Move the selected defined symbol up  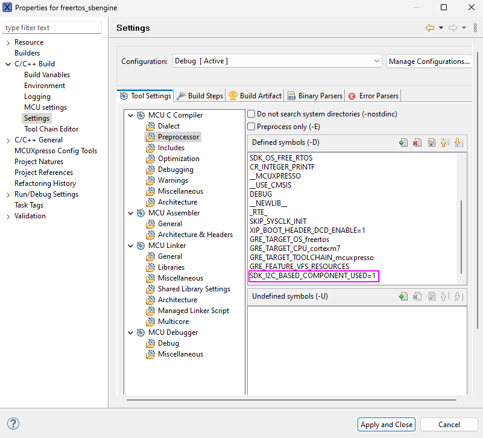point(446,143)
